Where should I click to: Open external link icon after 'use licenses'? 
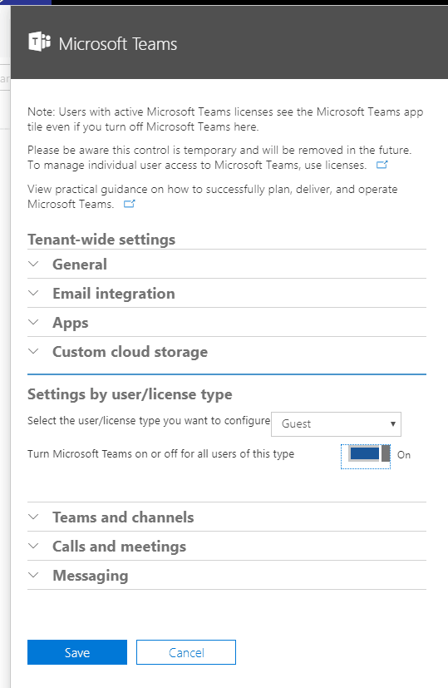tap(382, 165)
